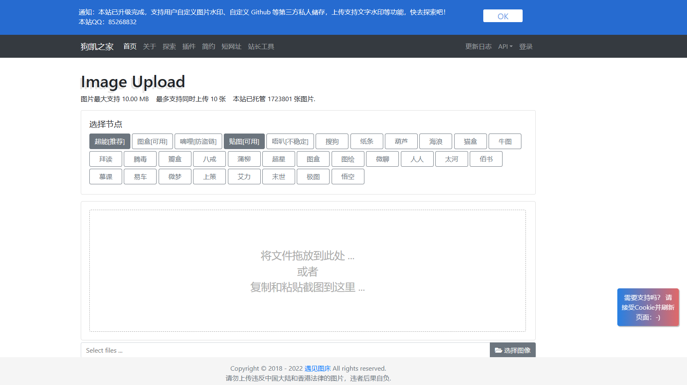Viewport: 687px width, 385px height.
Task: Select the 超能[推荐] node
Action: point(110,141)
